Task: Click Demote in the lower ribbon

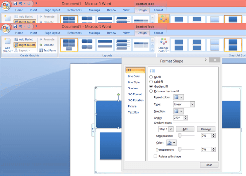Action: [x=47, y=45]
